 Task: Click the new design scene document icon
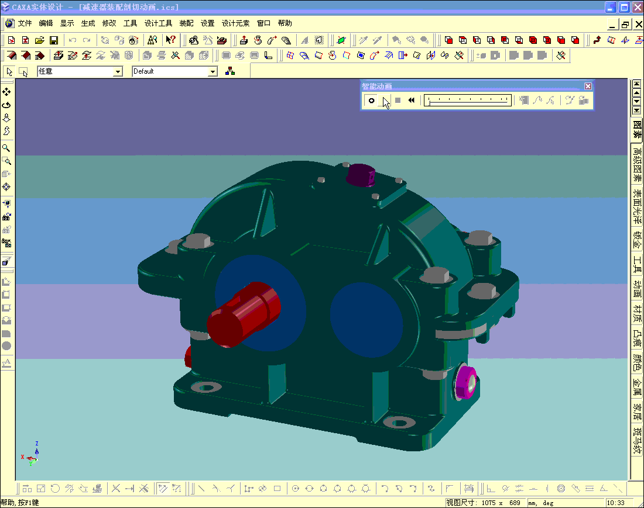point(11,40)
